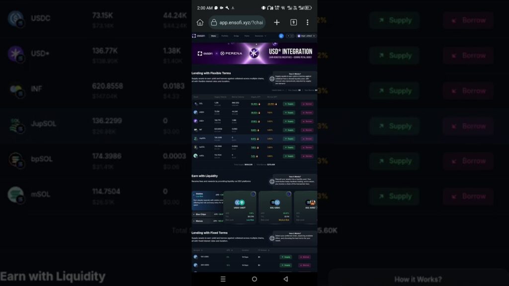Tap the Android home circle button
This screenshot has width=509, height=286.
click(x=254, y=279)
